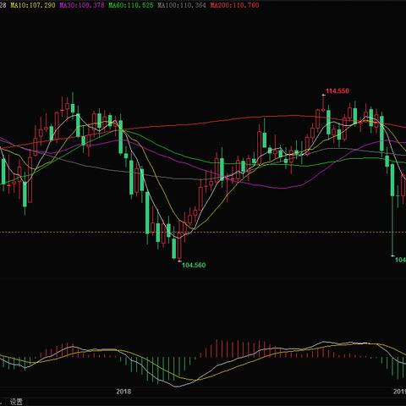The height and width of the screenshot is (406, 406).
Task: Open the 设置 settings button
Action: tap(16, 401)
